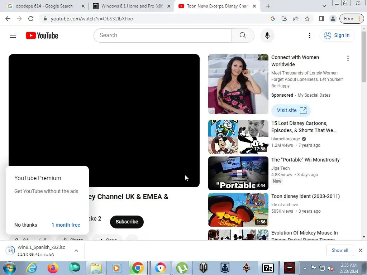Open ad options three-dot menu
The width and height of the screenshot is (367, 275).
click(x=348, y=58)
